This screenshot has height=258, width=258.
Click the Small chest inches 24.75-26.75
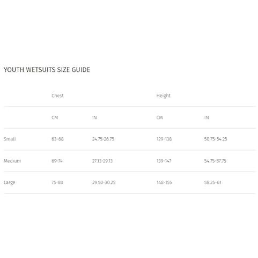[103, 139]
